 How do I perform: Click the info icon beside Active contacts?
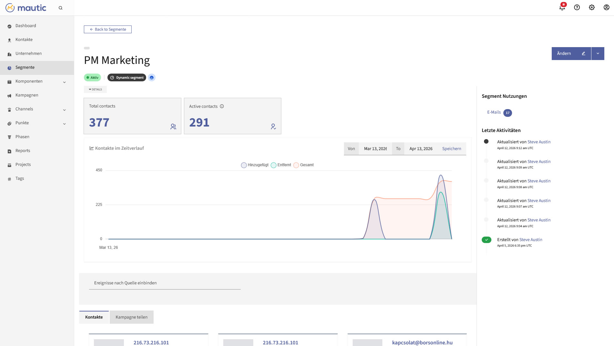click(222, 106)
